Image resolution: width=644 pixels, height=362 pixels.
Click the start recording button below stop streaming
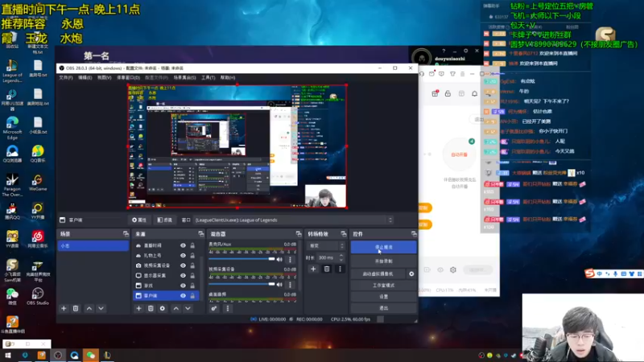(x=384, y=261)
